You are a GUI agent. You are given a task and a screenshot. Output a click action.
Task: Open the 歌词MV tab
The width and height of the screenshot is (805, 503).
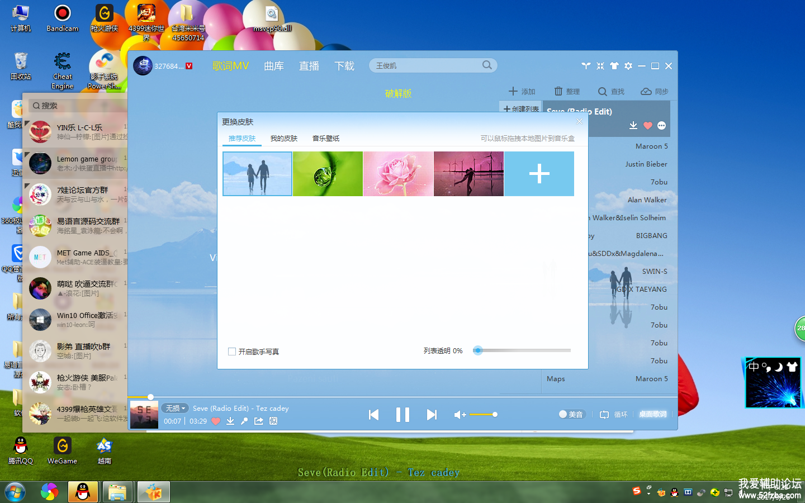230,66
